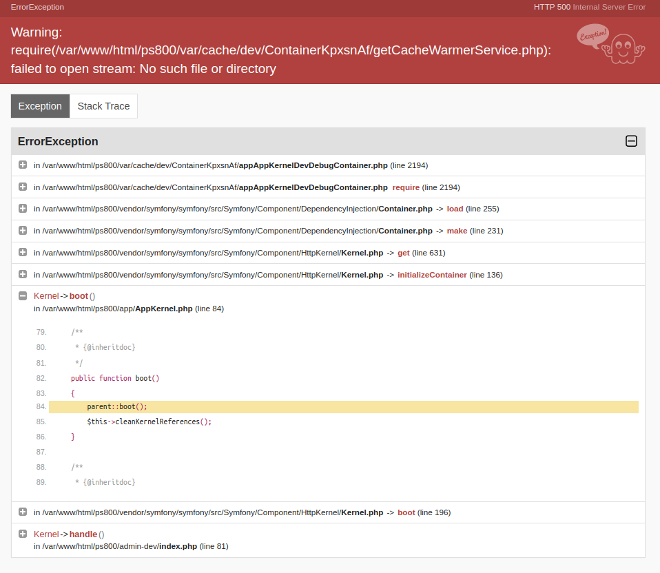Image resolution: width=660 pixels, height=573 pixels.
Task: Expand the Container.php load stack frame
Action: [x=21, y=209]
